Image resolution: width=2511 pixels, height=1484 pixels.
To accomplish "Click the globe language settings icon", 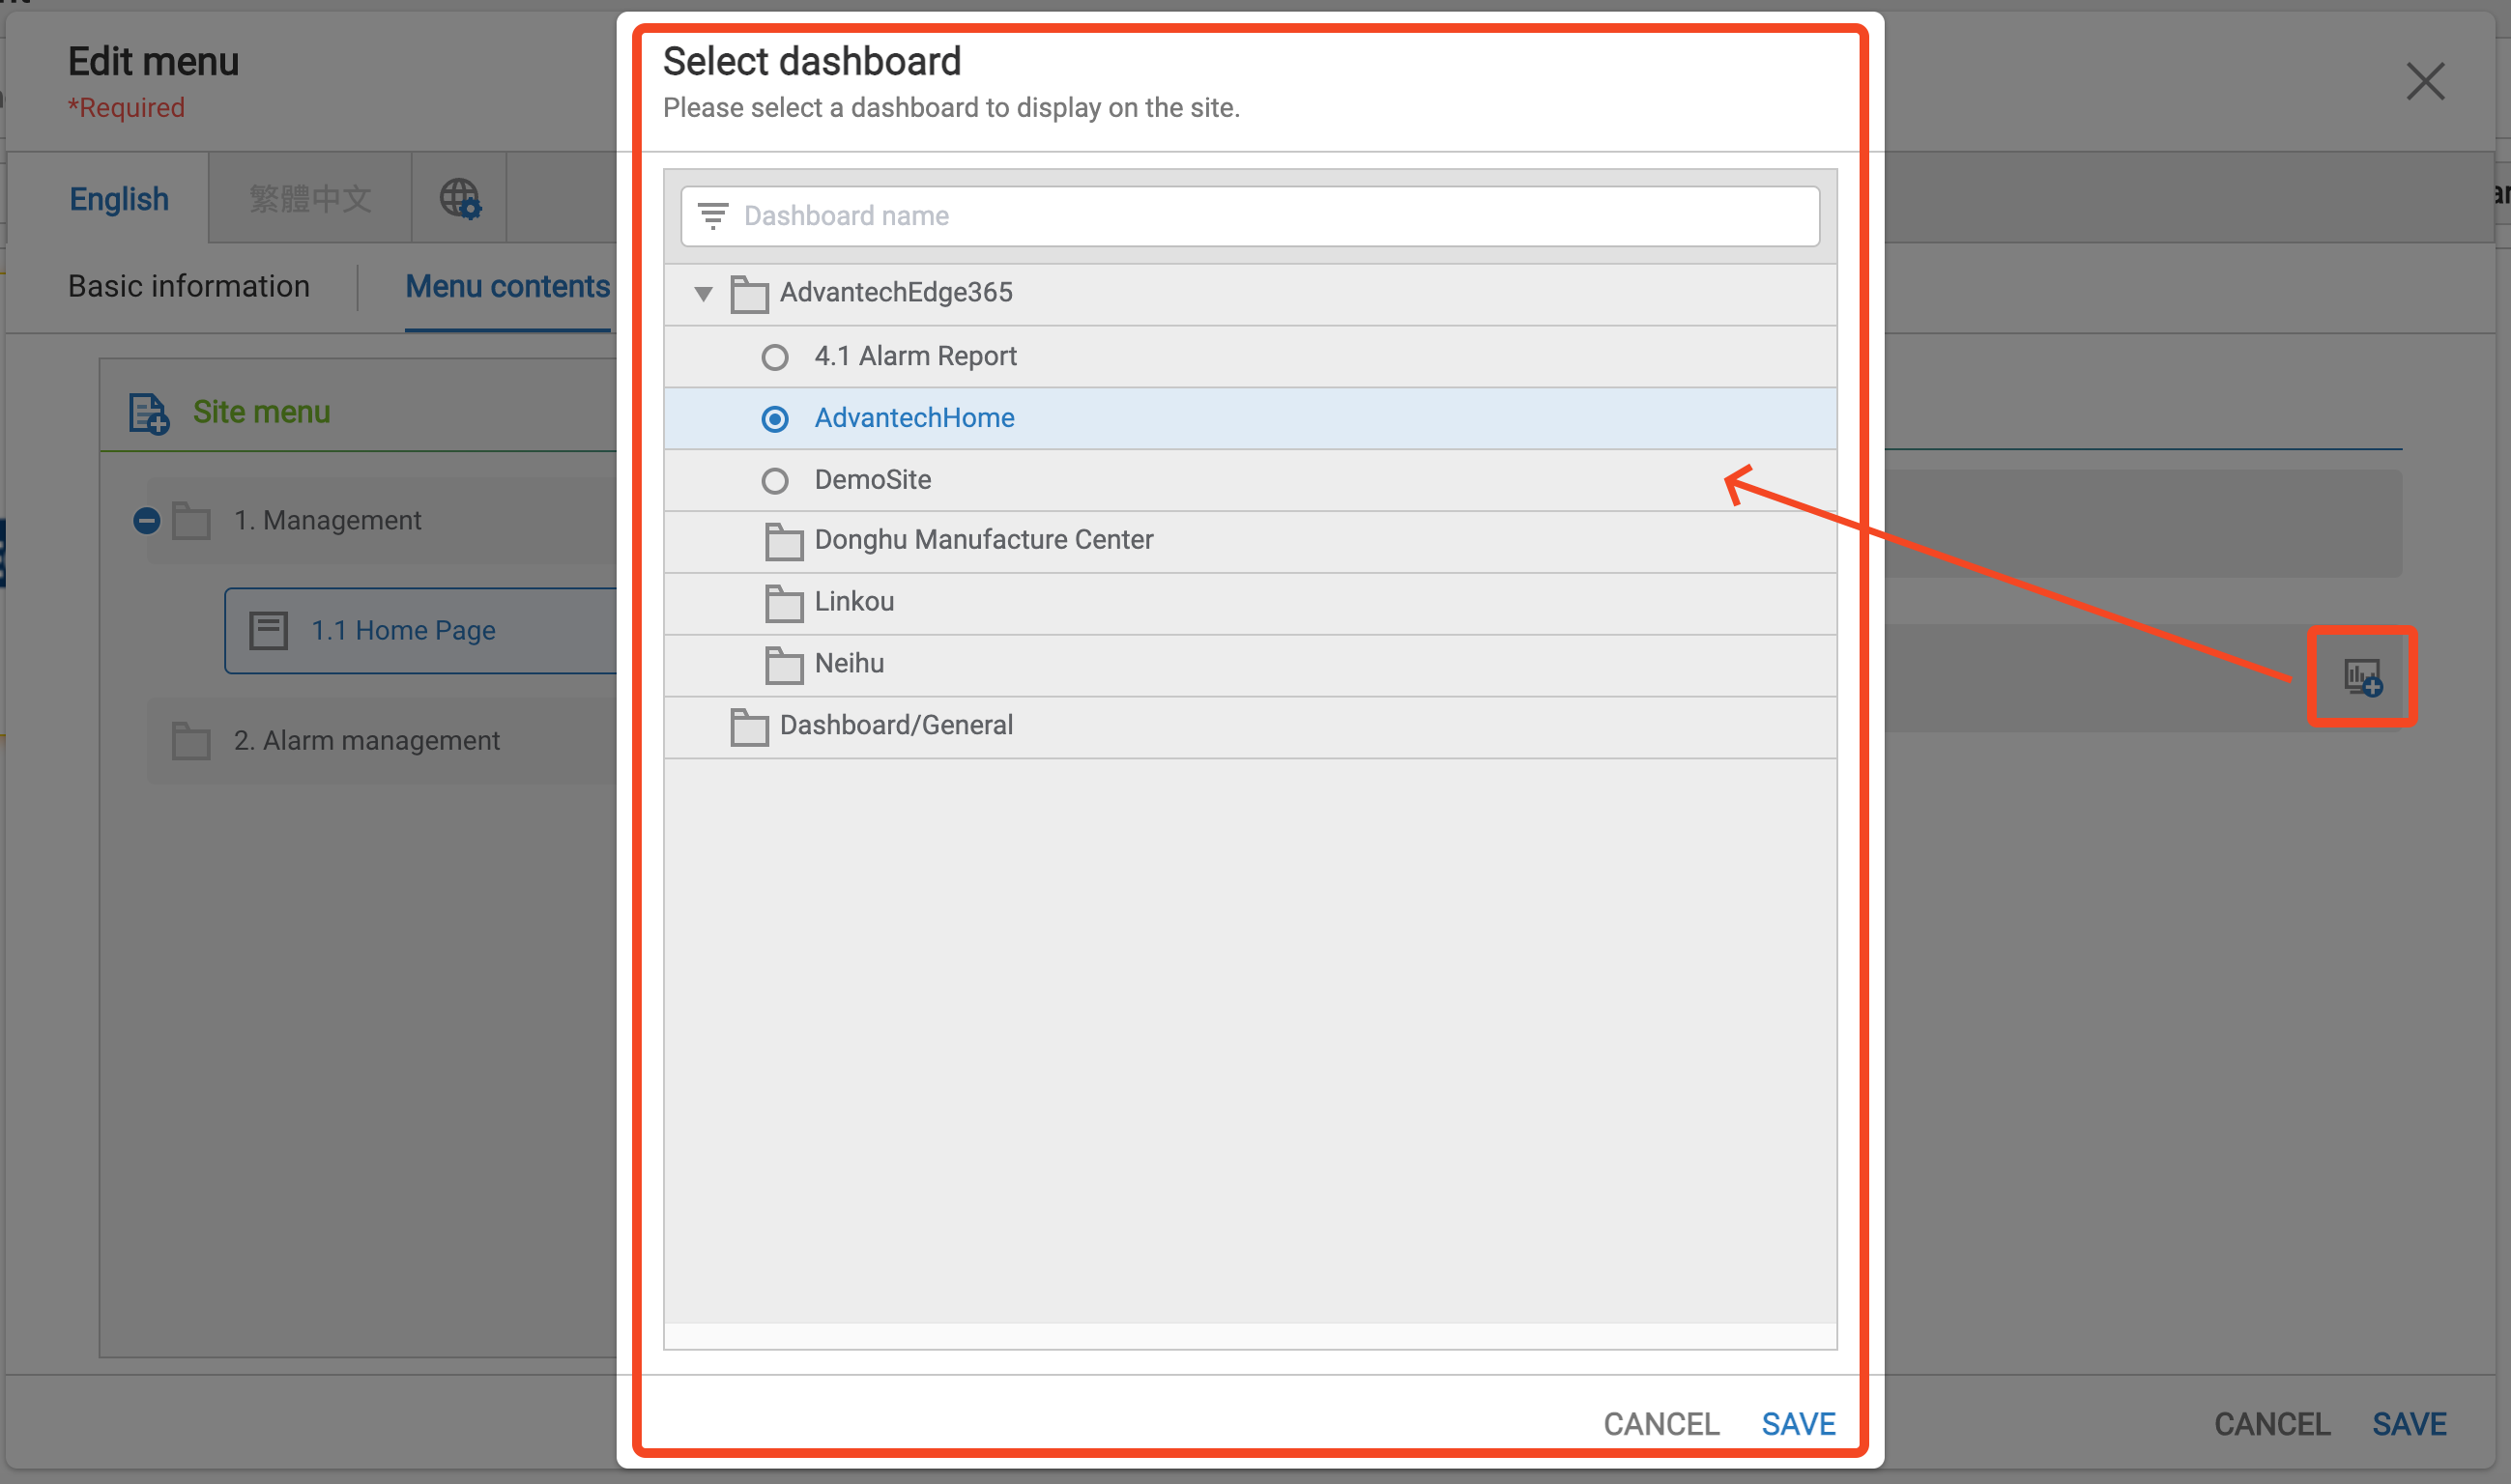I will (460, 199).
